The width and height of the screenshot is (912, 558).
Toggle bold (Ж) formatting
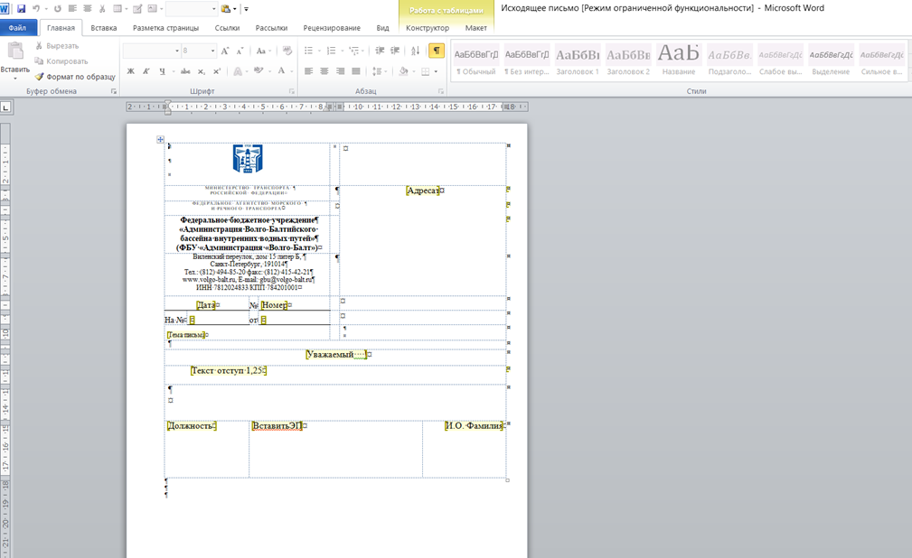click(x=131, y=71)
